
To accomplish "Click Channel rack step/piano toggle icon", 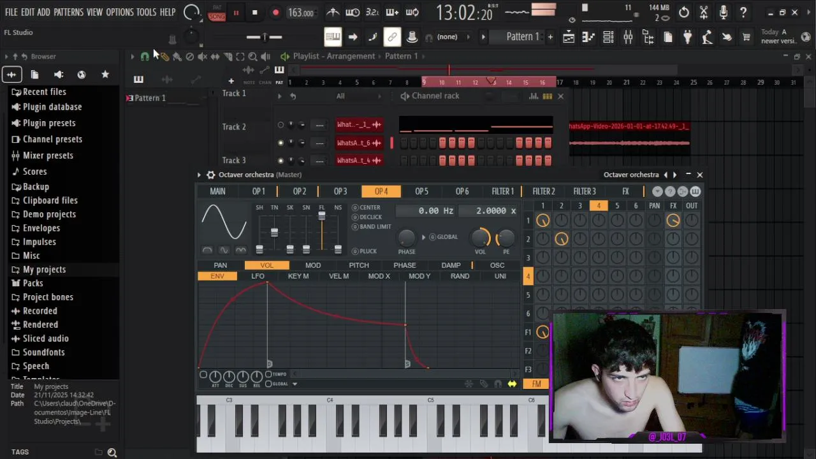I will pyautogui.click(x=547, y=96).
